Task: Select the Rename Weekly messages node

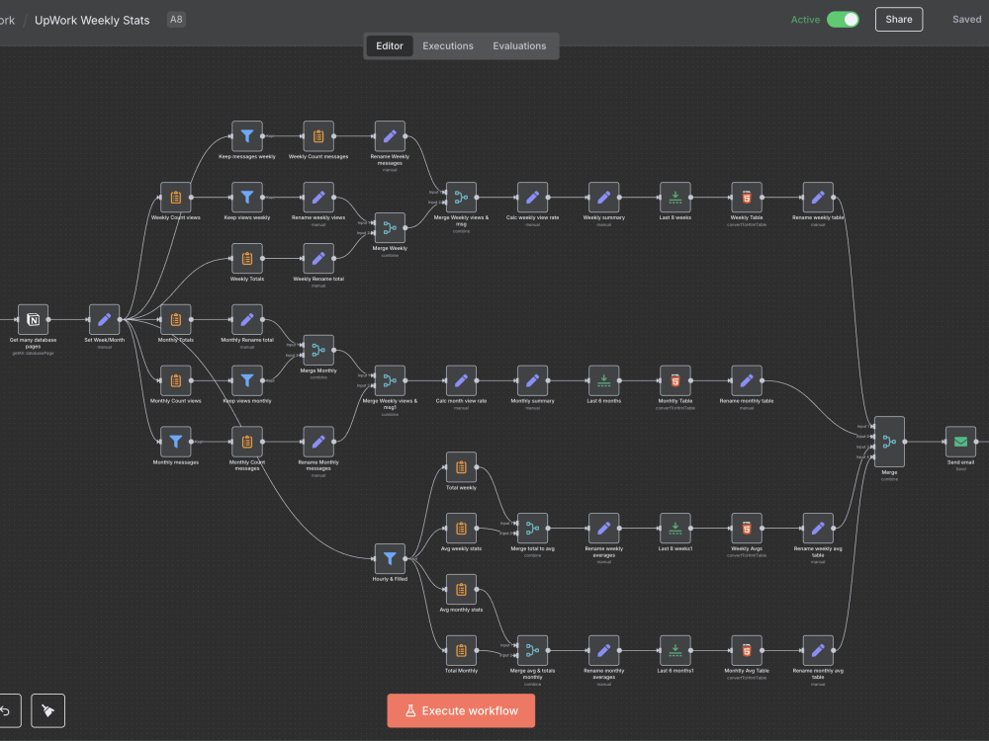Action: (x=390, y=136)
